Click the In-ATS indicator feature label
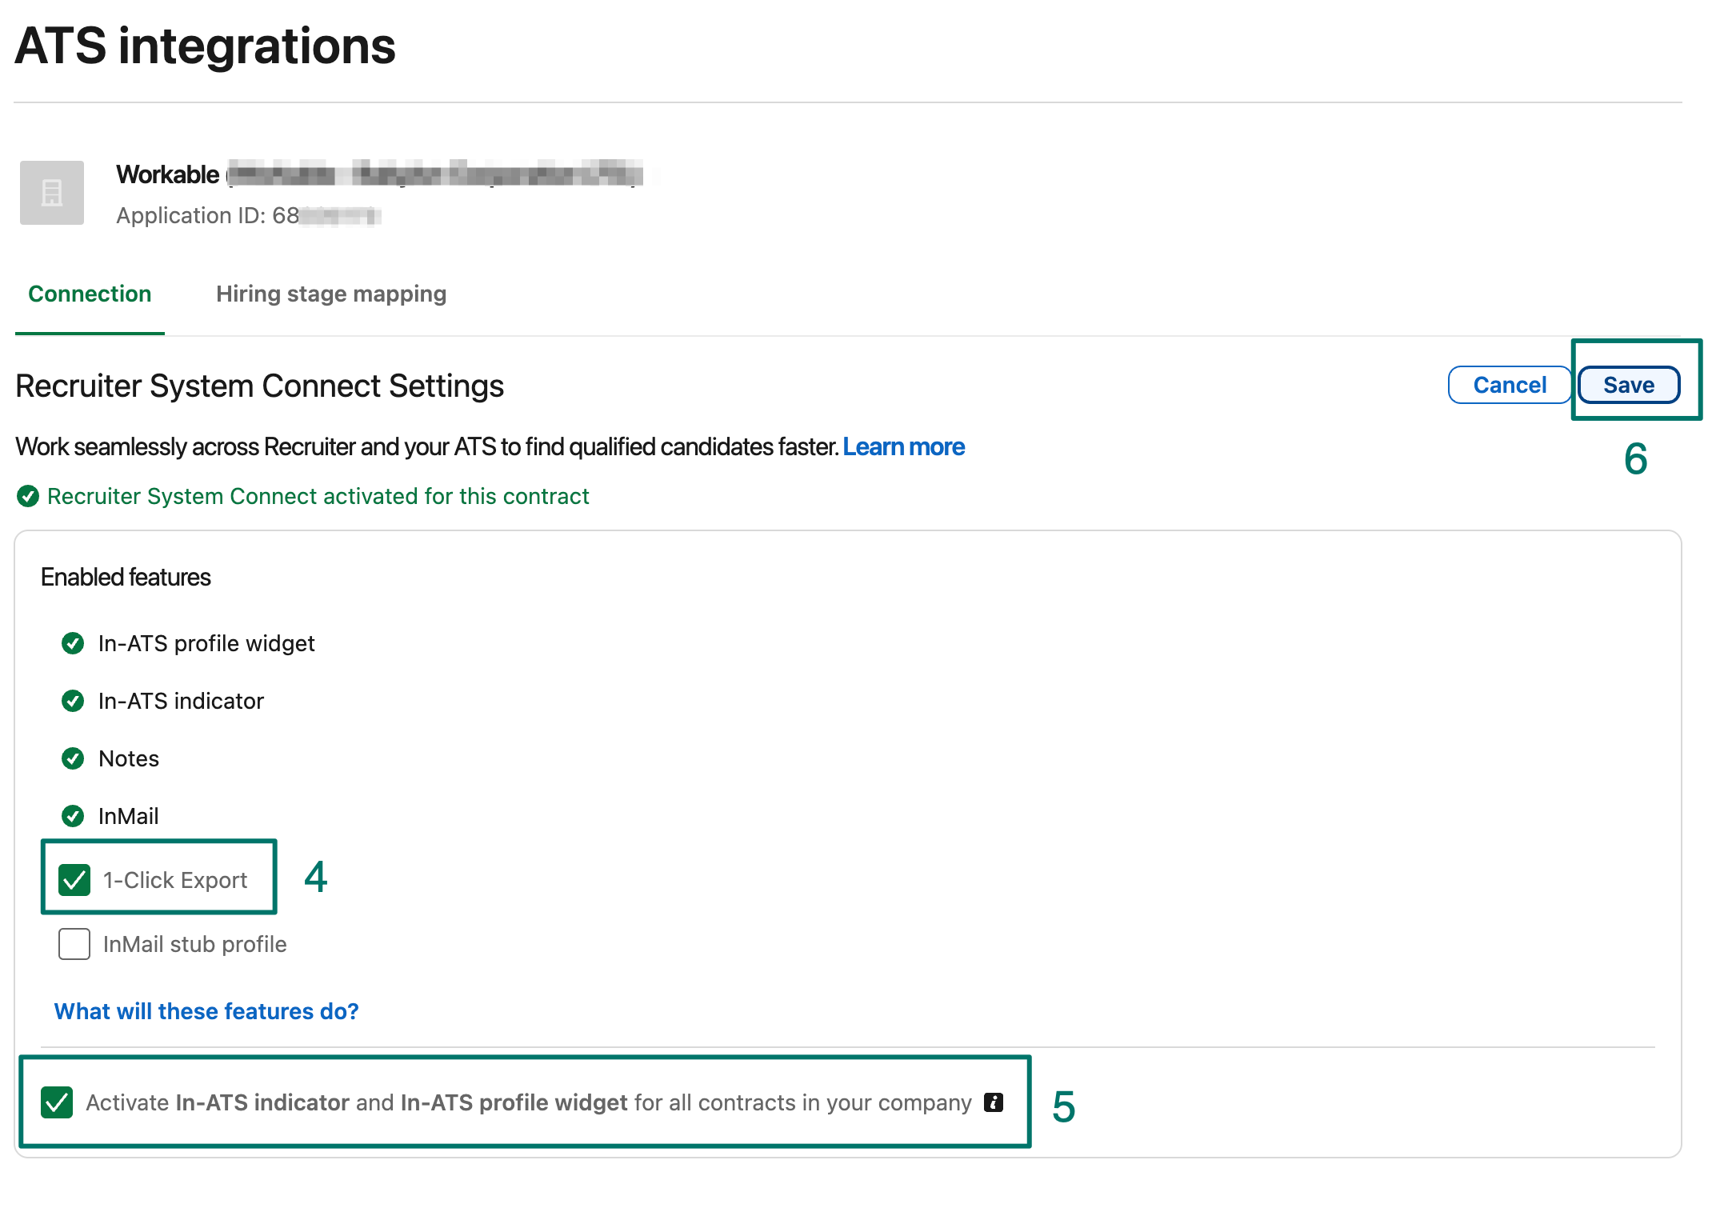 point(181,701)
